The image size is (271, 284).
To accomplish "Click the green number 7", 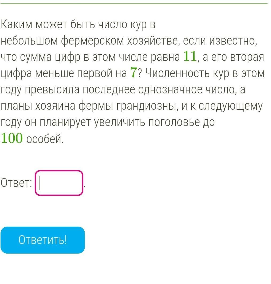I will (x=133, y=73).
